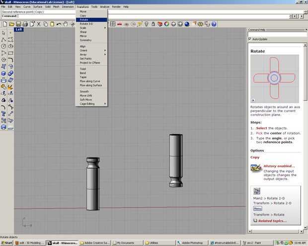Click the Start button on taskbar

tap(6, 243)
